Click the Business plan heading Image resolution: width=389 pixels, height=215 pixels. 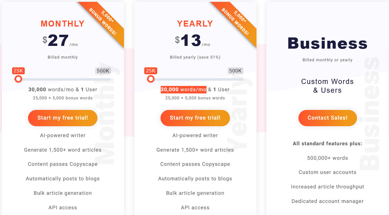(328, 43)
